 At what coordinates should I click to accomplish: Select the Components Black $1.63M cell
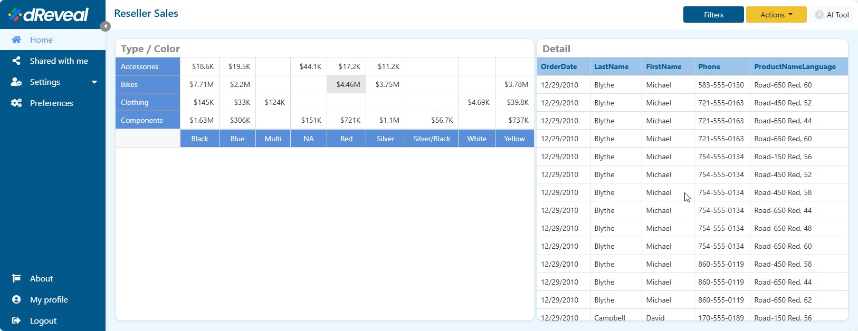tap(199, 120)
